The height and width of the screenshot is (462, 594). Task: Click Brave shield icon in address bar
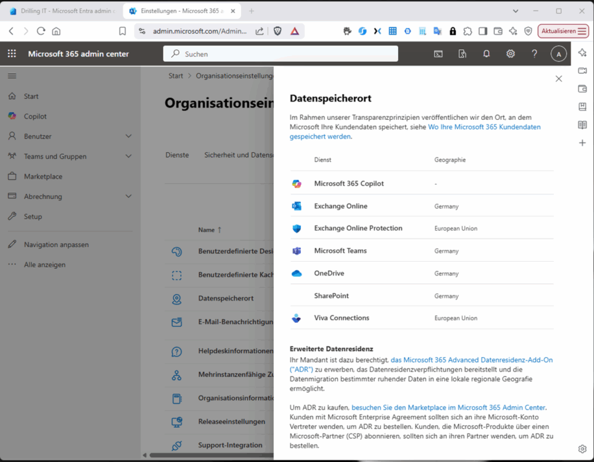278,31
